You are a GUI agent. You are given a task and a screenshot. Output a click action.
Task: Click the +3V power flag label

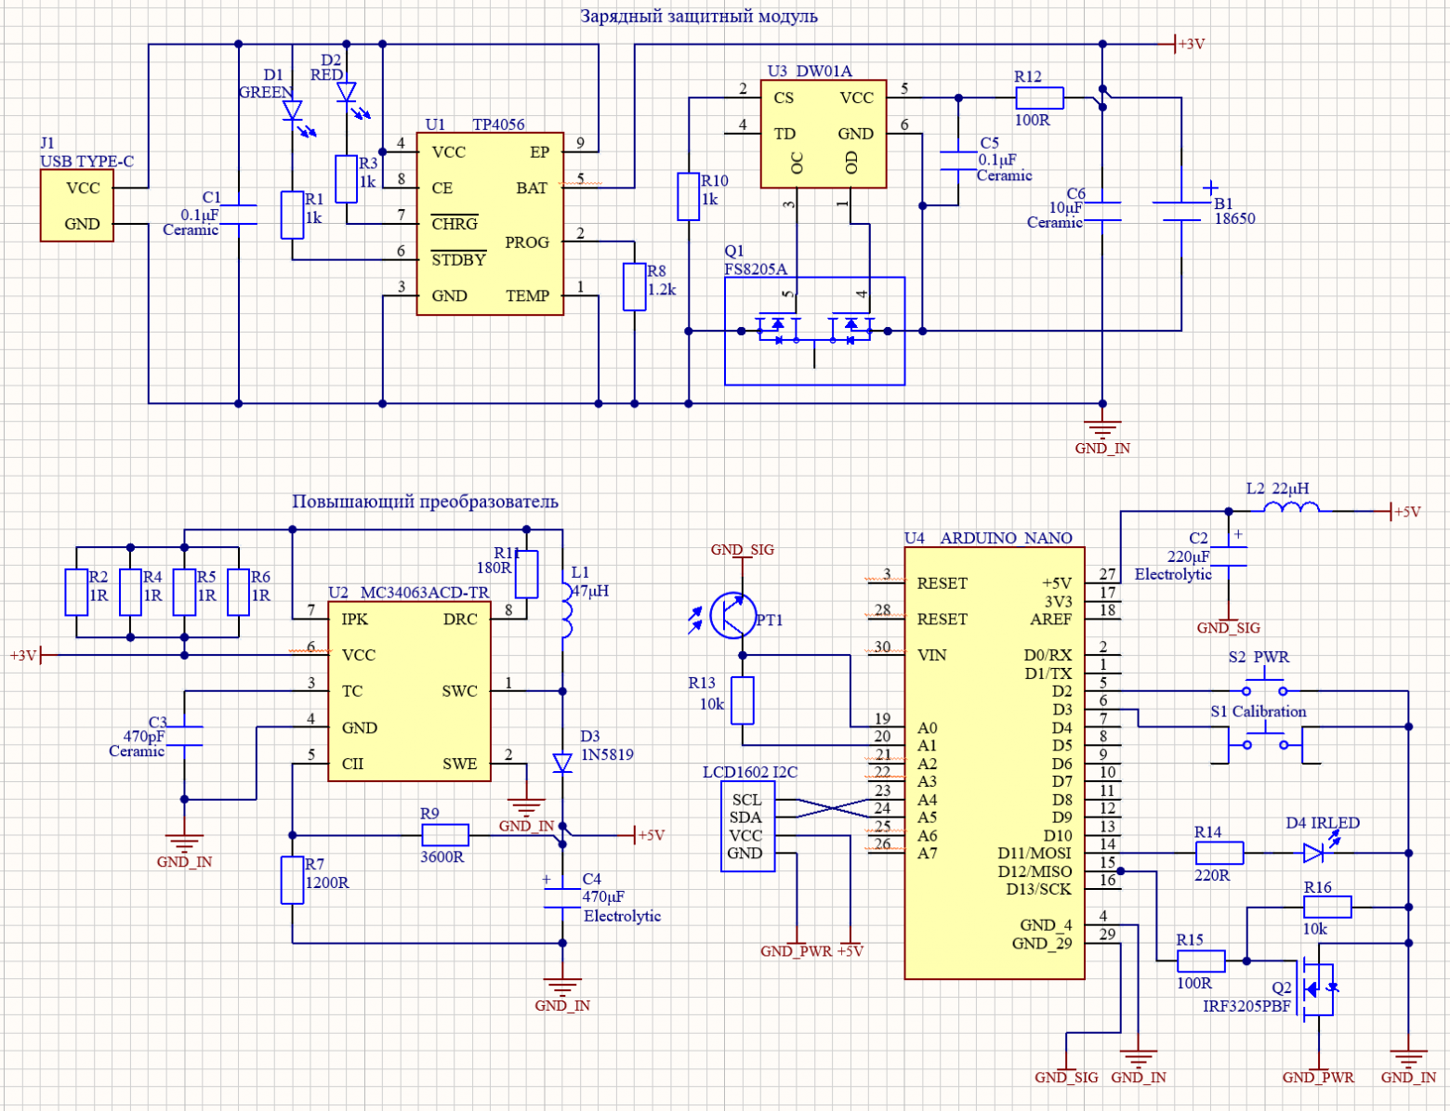(1192, 41)
